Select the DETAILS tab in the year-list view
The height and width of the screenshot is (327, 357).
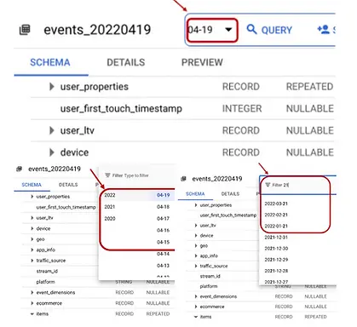[x=68, y=185]
